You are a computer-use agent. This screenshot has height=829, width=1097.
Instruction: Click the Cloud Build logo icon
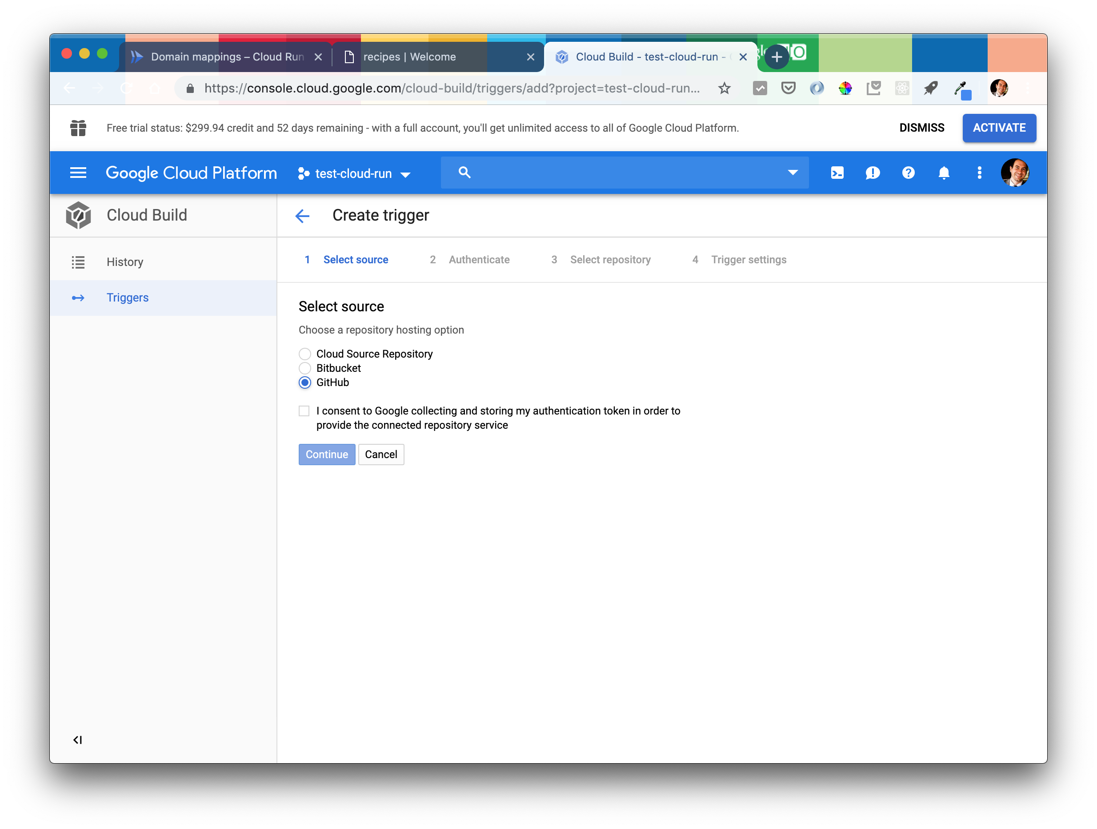coord(78,215)
